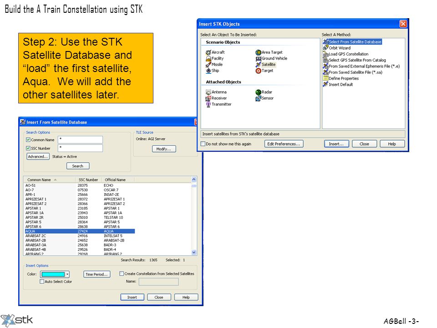Viewport: 437px width, 328px height.
Task: Sort the list by Common Name column
Action: pyautogui.click(x=50, y=180)
